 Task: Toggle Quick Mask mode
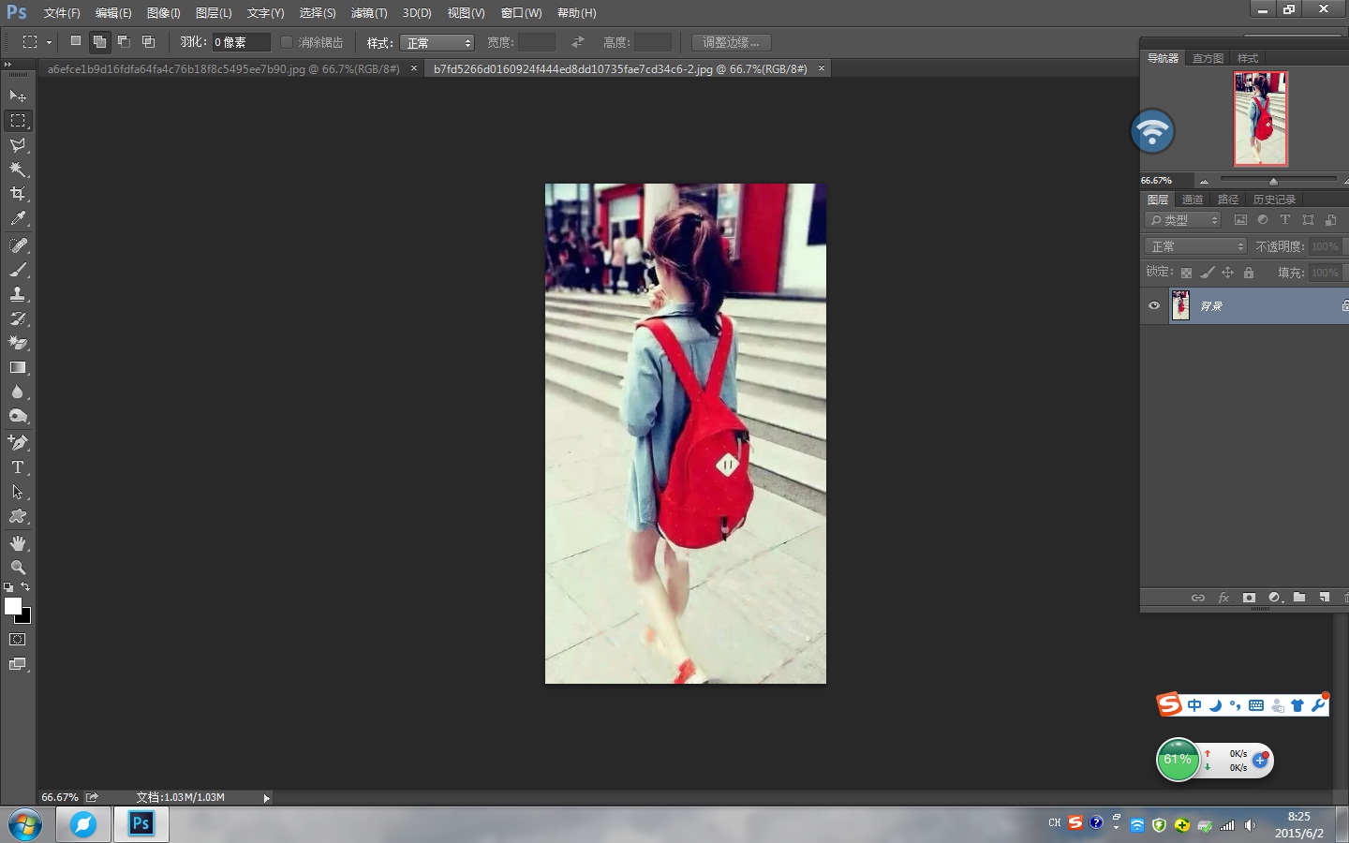(x=18, y=640)
